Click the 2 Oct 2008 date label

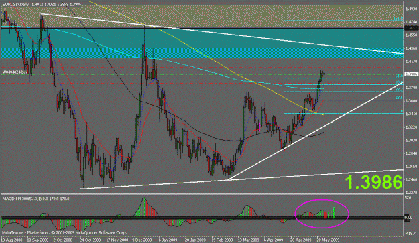click(63, 240)
